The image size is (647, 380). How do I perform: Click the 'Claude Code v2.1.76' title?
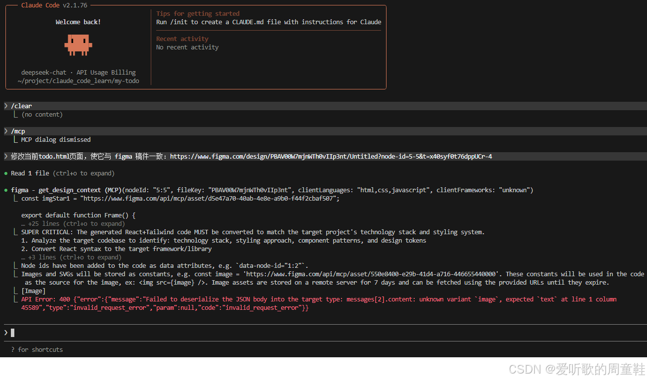[x=54, y=5]
